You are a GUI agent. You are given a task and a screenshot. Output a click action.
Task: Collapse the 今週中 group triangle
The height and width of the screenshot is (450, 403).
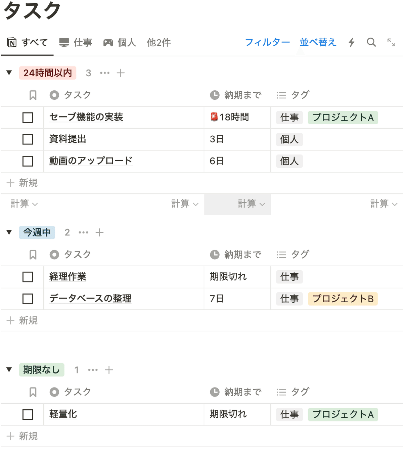coord(9,232)
